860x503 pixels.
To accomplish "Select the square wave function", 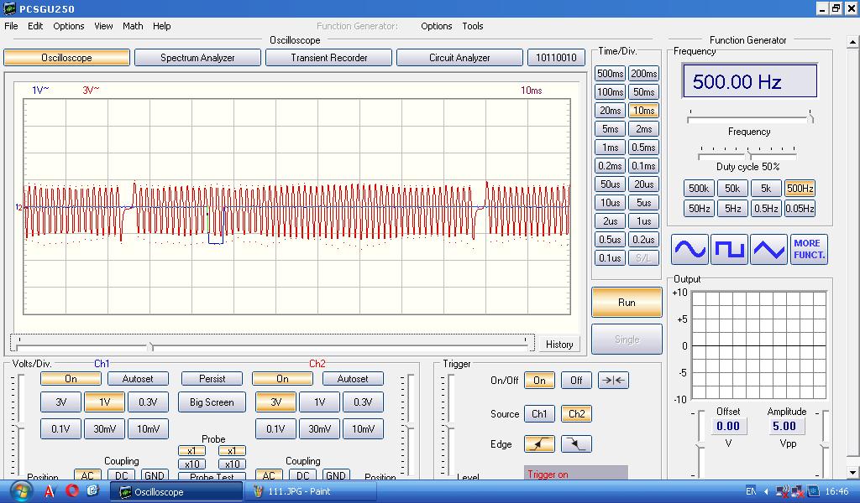I will click(729, 250).
